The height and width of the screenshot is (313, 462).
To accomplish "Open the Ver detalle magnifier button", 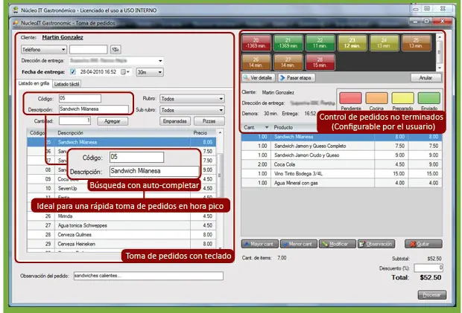I will (258, 78).
